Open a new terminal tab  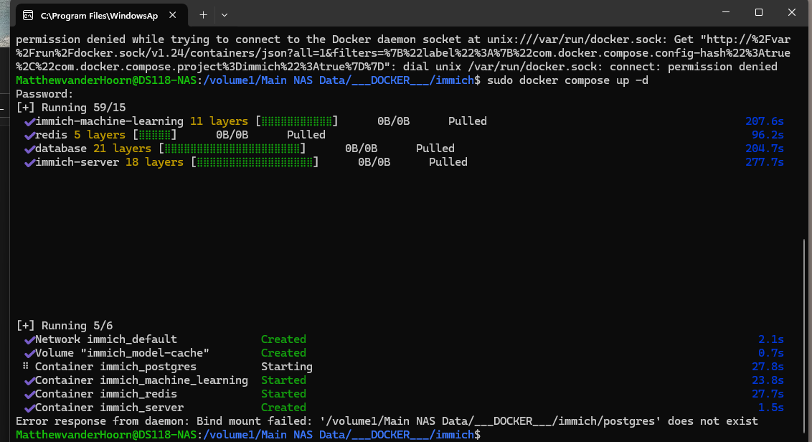point(203,16)
